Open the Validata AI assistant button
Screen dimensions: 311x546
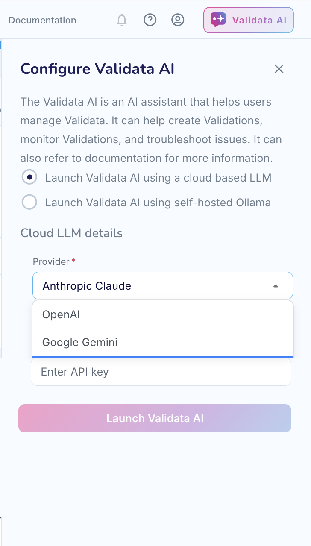[x=248, y=20]
